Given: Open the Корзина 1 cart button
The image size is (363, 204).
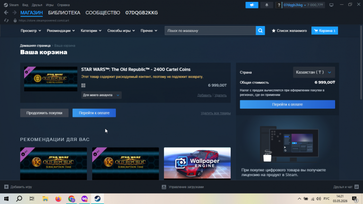Looking at the screenshot, I should [x=325, y=31].
